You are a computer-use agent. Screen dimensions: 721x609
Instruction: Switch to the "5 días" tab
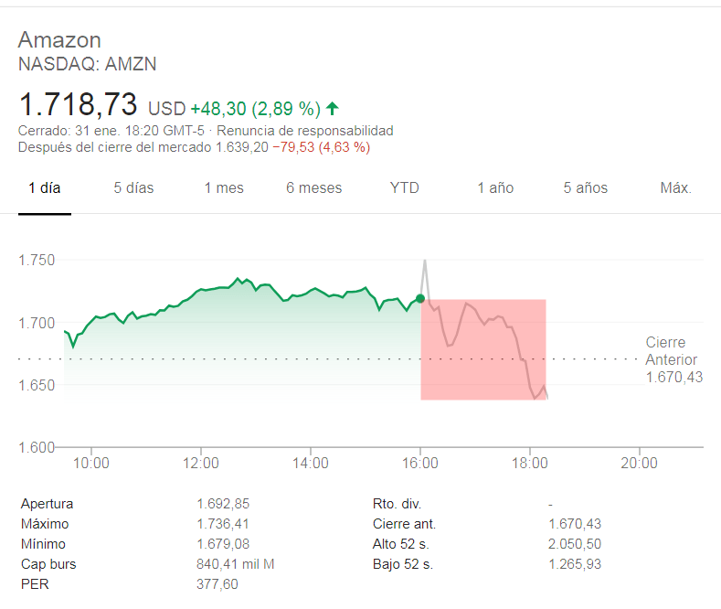133,188
